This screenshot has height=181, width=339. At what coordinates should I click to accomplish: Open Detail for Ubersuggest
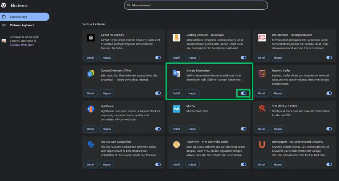262,164
